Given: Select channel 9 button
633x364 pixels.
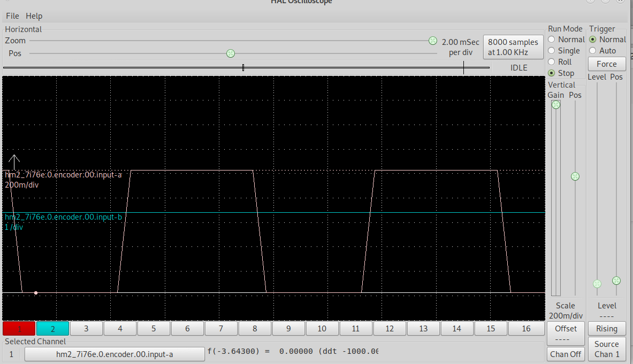Looking at the screenshot, I should pos(288,329).
